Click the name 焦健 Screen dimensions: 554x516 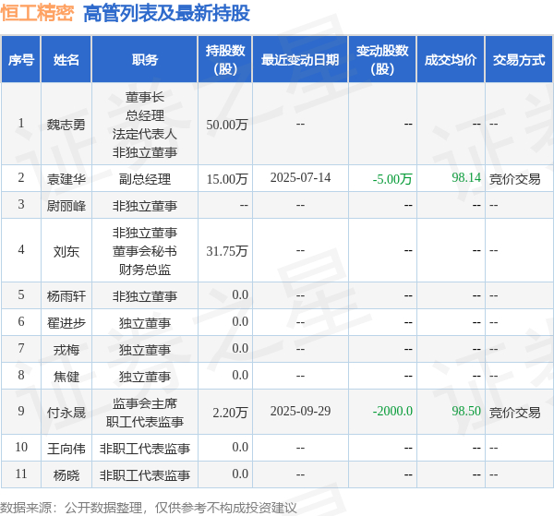click(66, 377)
